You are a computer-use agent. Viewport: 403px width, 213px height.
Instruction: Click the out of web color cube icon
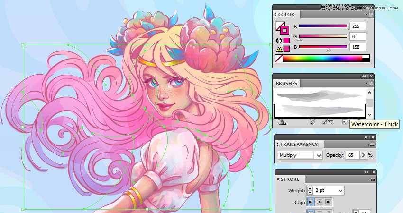click(279, 41)
